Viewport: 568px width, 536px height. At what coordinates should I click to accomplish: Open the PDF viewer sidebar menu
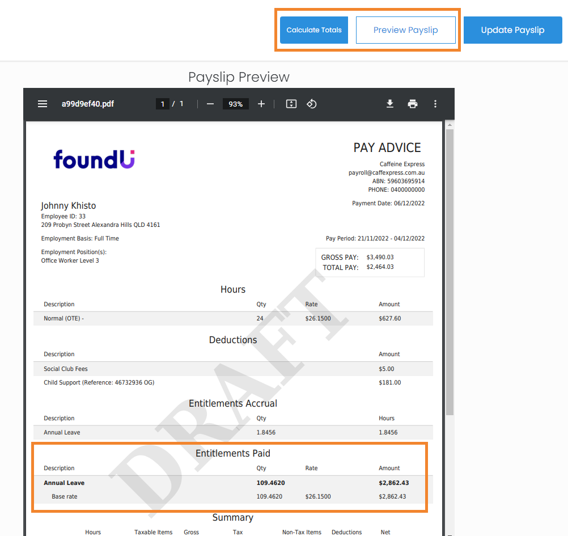pos(43,104)
